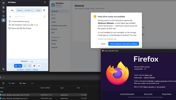Select file uivision-desktop-automation-win-2.0.12(1)
This screenshot has width=176, height=100.
[43, 95]
